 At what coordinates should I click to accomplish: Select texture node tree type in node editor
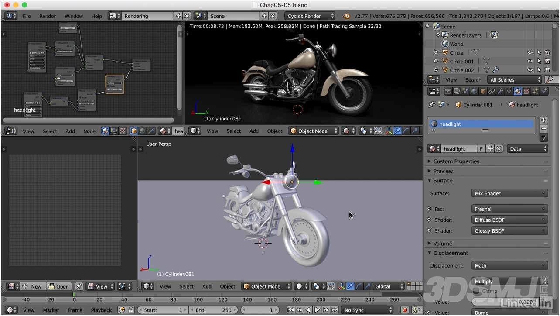click(123, 131)
